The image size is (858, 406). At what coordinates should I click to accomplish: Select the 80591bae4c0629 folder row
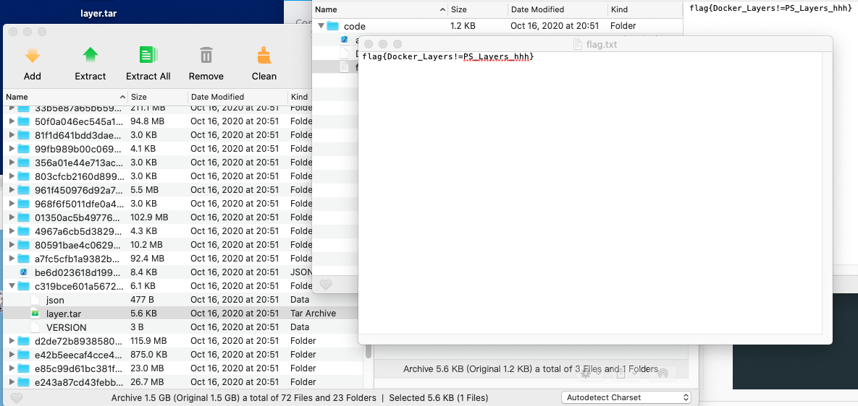click(158, 244)
